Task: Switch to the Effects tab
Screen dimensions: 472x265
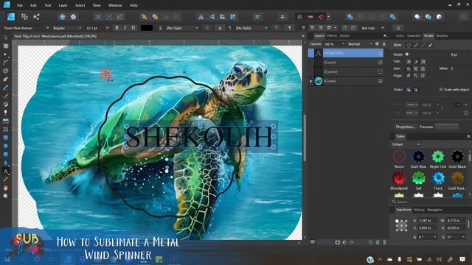Action: 332,35
